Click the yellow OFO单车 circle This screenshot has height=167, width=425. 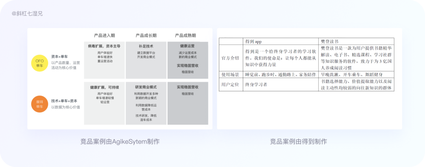(x=40, y=63)
